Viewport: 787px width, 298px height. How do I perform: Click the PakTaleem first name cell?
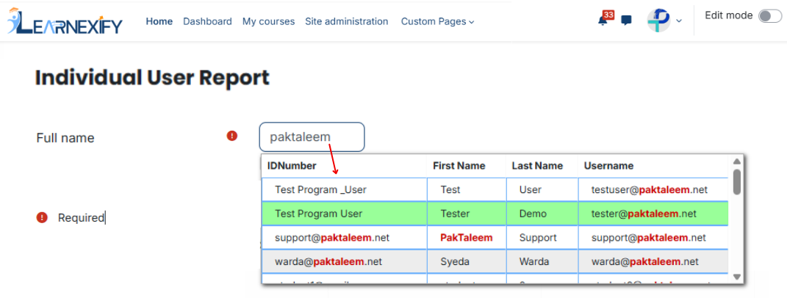pos(467,237)
